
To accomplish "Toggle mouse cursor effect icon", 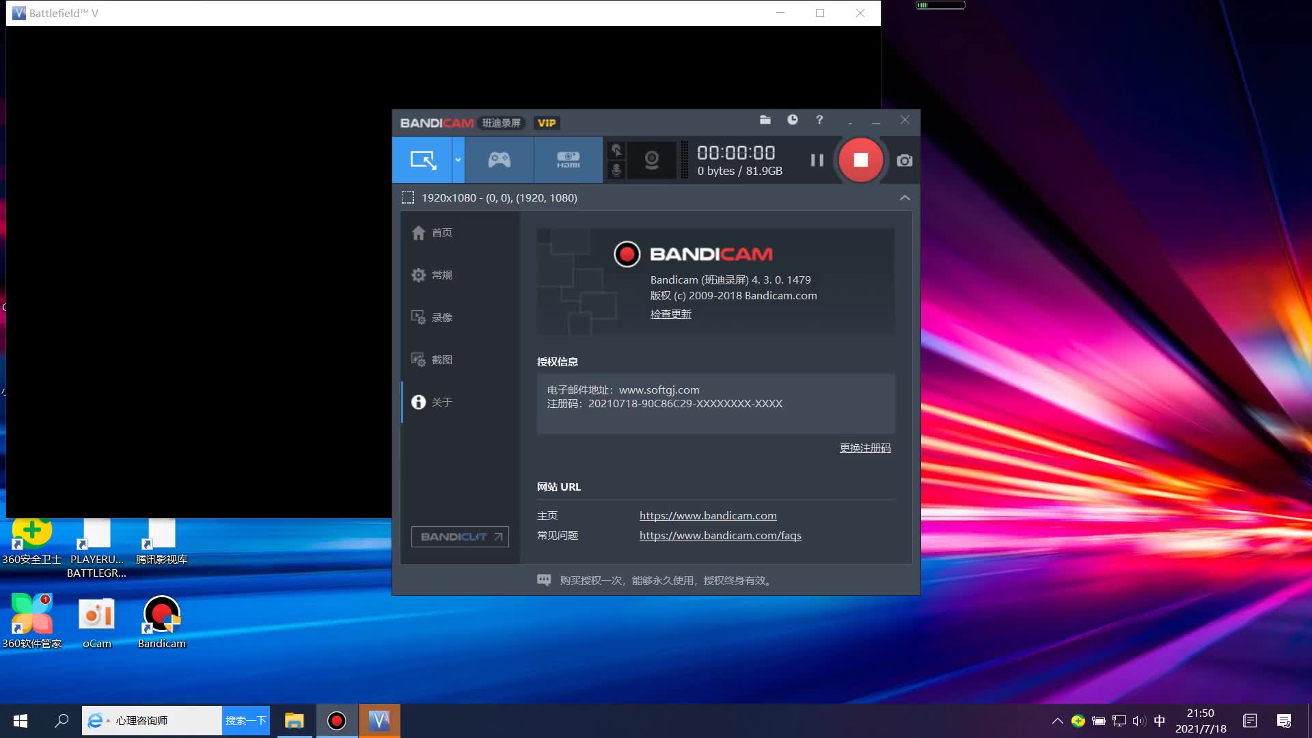I will [616, 150].
